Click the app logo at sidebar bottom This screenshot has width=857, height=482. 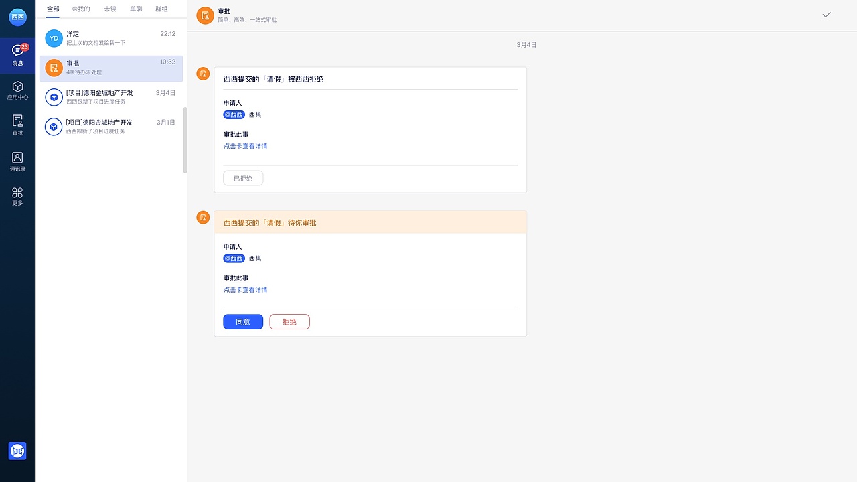tap(17, 451)
